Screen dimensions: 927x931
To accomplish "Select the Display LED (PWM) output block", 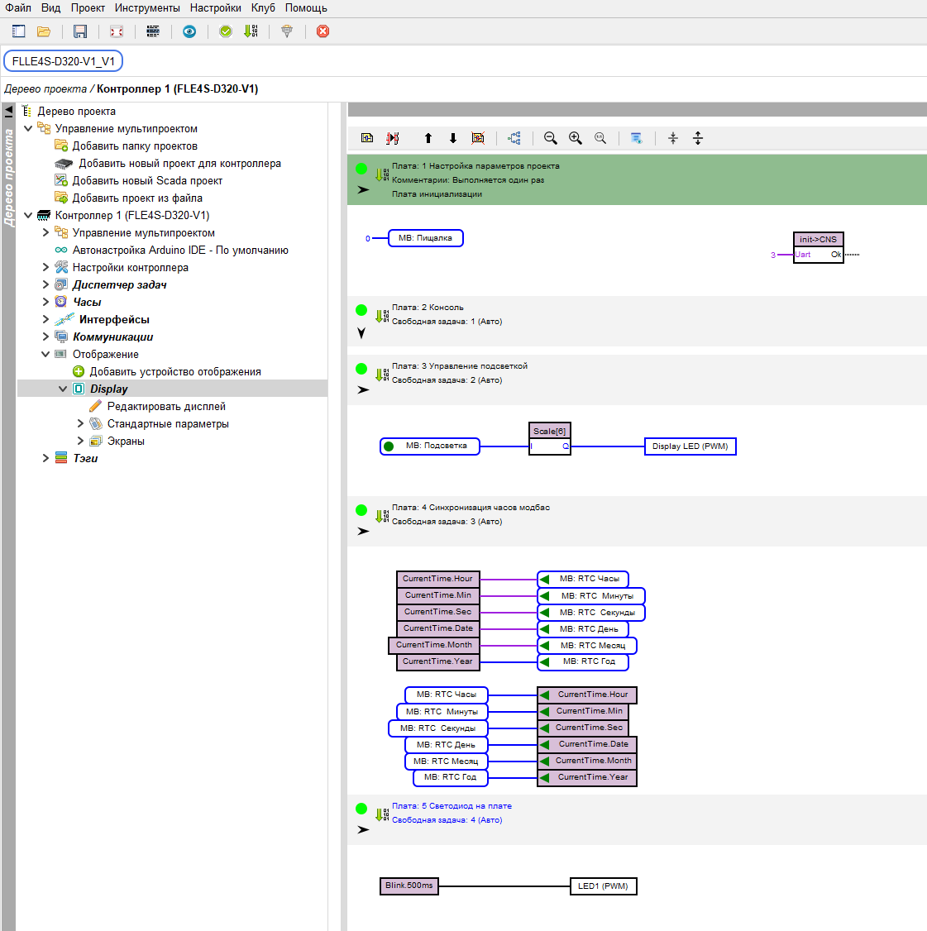I will point(690,446).
